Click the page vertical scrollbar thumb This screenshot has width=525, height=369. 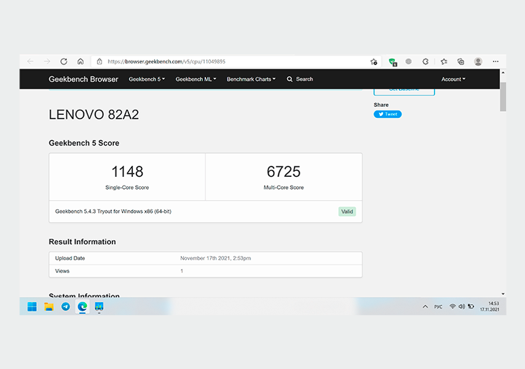pos(503,96)
